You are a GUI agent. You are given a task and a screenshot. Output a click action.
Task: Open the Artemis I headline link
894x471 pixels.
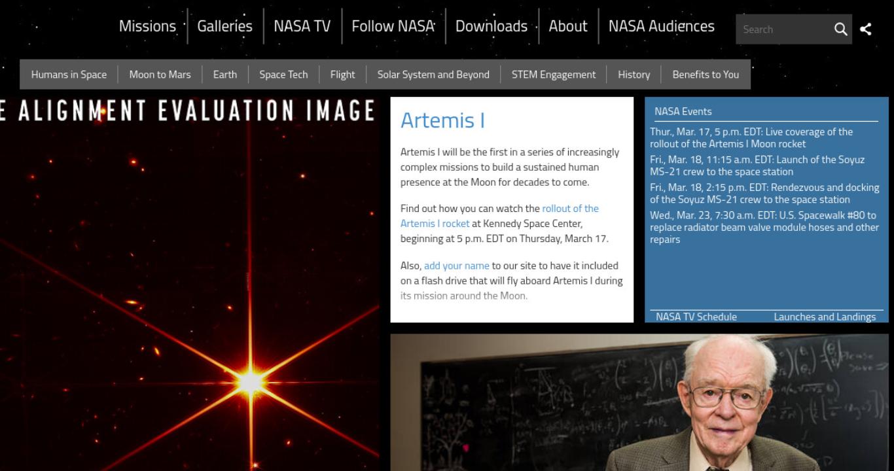442,120
